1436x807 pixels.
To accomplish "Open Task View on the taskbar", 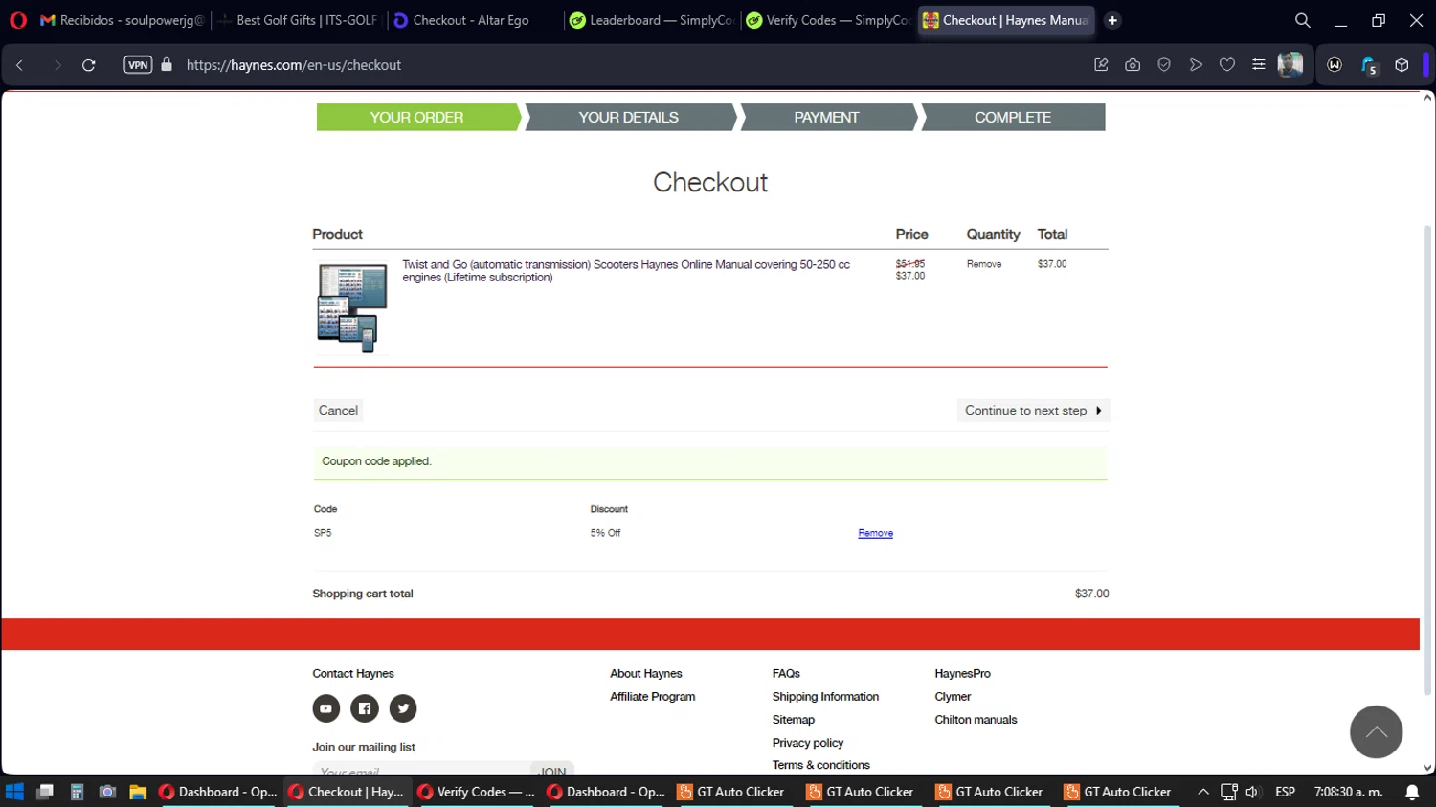I will pos(45,792).
